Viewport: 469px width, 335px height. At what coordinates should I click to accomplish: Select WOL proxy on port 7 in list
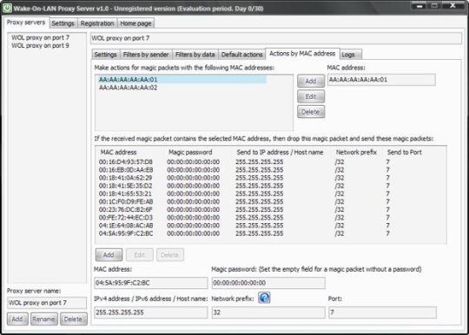tap(40, 37)
